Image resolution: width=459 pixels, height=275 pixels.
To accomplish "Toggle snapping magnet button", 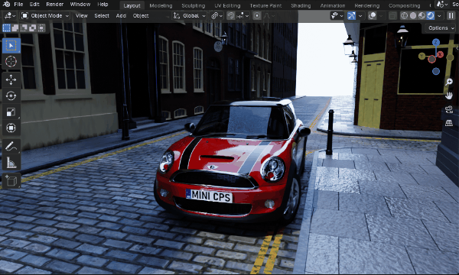I will pos(231,16).
